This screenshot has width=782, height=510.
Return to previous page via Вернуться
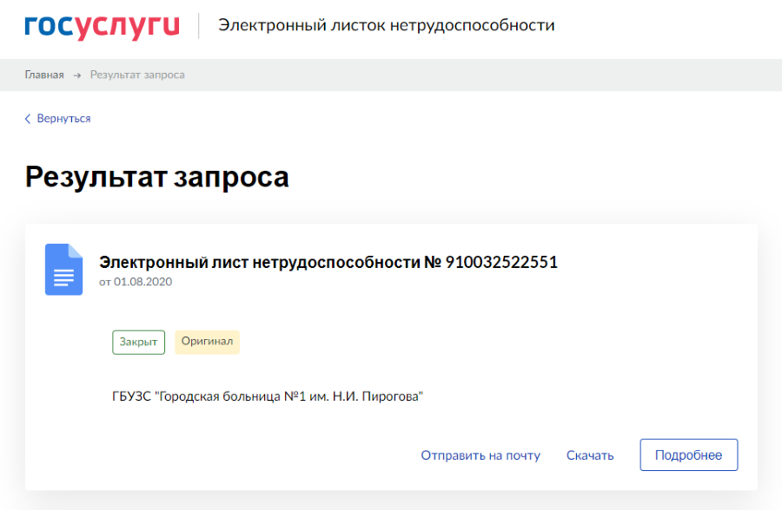pyautogui.click(x=63, y=118)
